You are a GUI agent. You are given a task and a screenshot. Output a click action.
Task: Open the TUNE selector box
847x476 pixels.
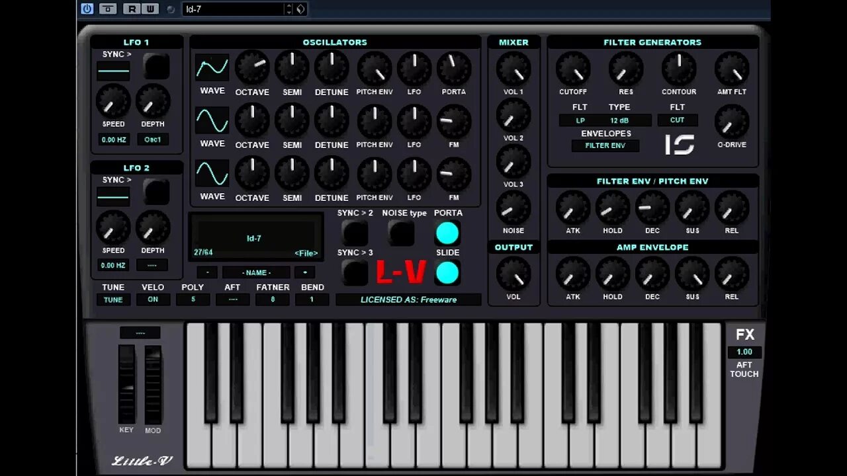point(113,299)
